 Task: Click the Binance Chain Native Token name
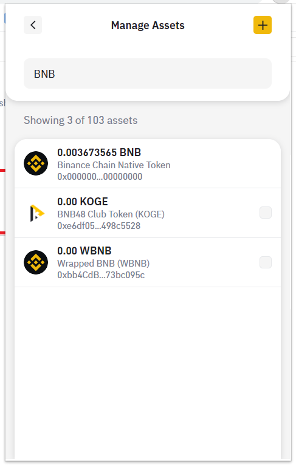pyautogui.click(x=114, y=165)
